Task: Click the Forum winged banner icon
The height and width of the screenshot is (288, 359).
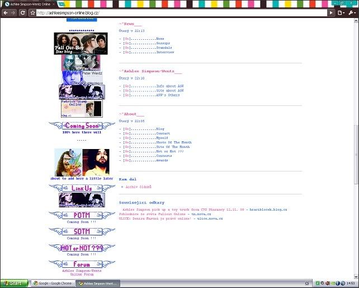Action: (x=82, y=264)
